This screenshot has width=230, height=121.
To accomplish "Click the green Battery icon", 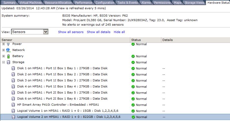I will (8, 56).
